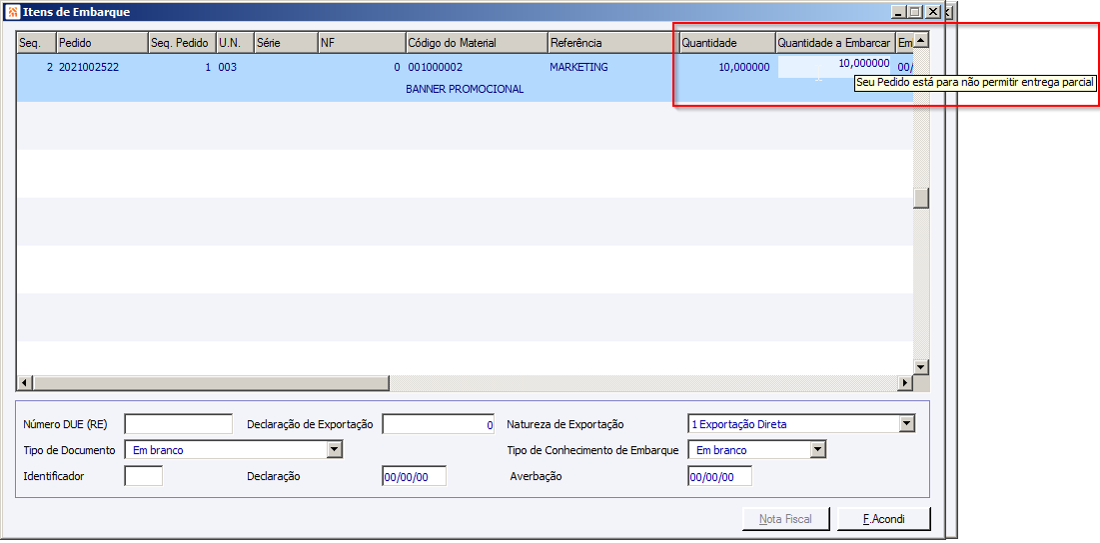Click the Declaração de Exportação field

pyautogui.click(x=440, y=424)
